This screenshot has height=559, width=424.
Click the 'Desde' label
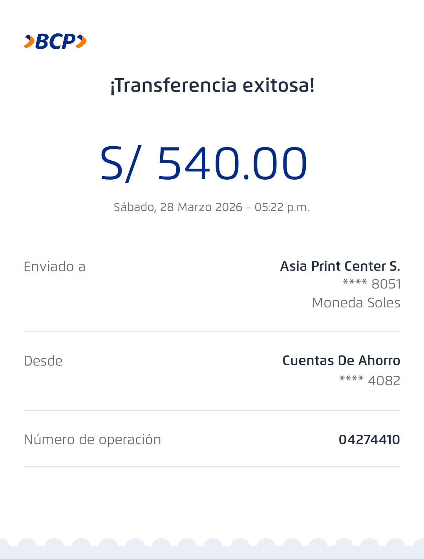coord(43,361)
